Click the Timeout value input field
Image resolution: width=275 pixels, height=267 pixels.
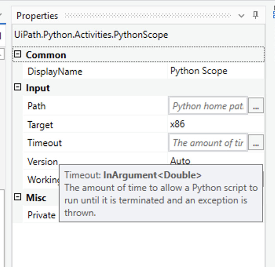point(208,143)
